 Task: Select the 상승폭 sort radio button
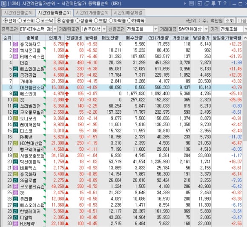point(78,20)
